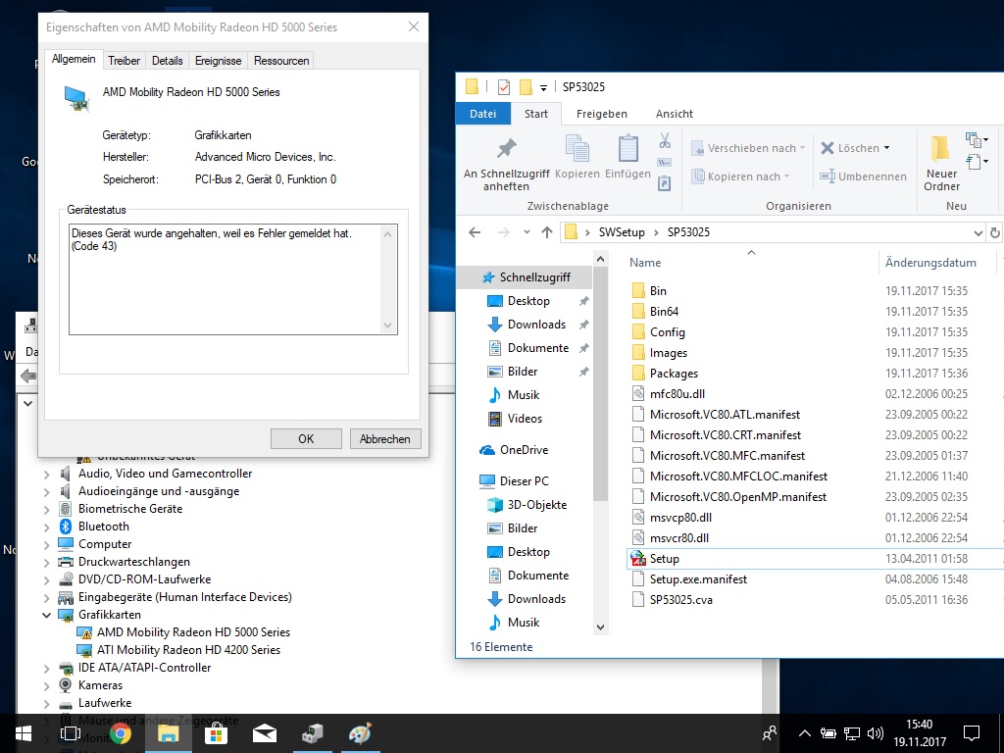Click the paste shortcut icon below the scissors
This screenshot has height=753, width=1004.
point(665,183)
